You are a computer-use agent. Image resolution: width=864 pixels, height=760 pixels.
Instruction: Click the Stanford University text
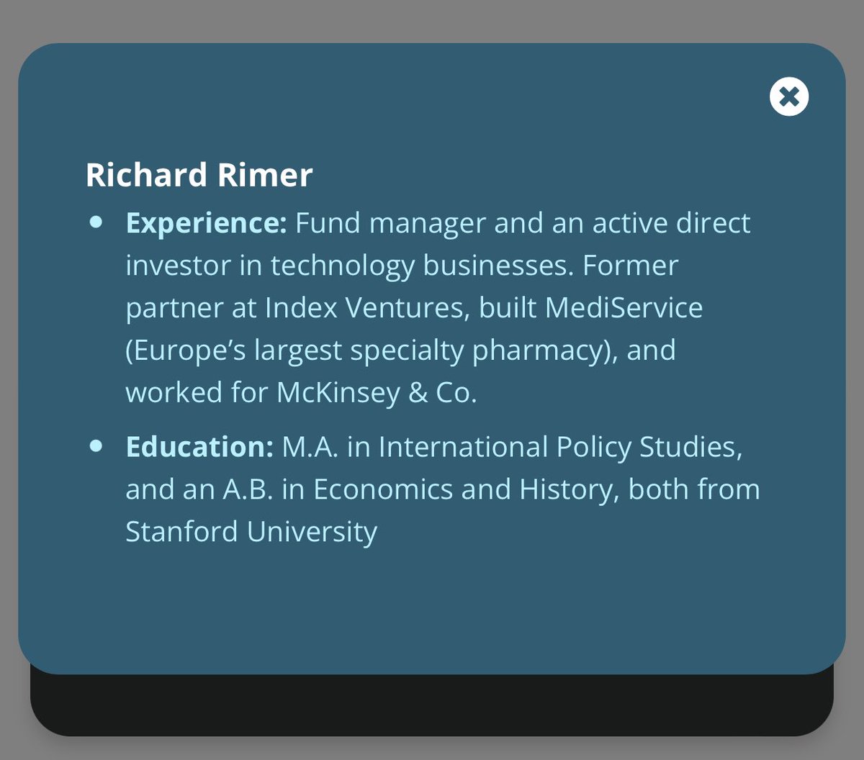point(251,532)
